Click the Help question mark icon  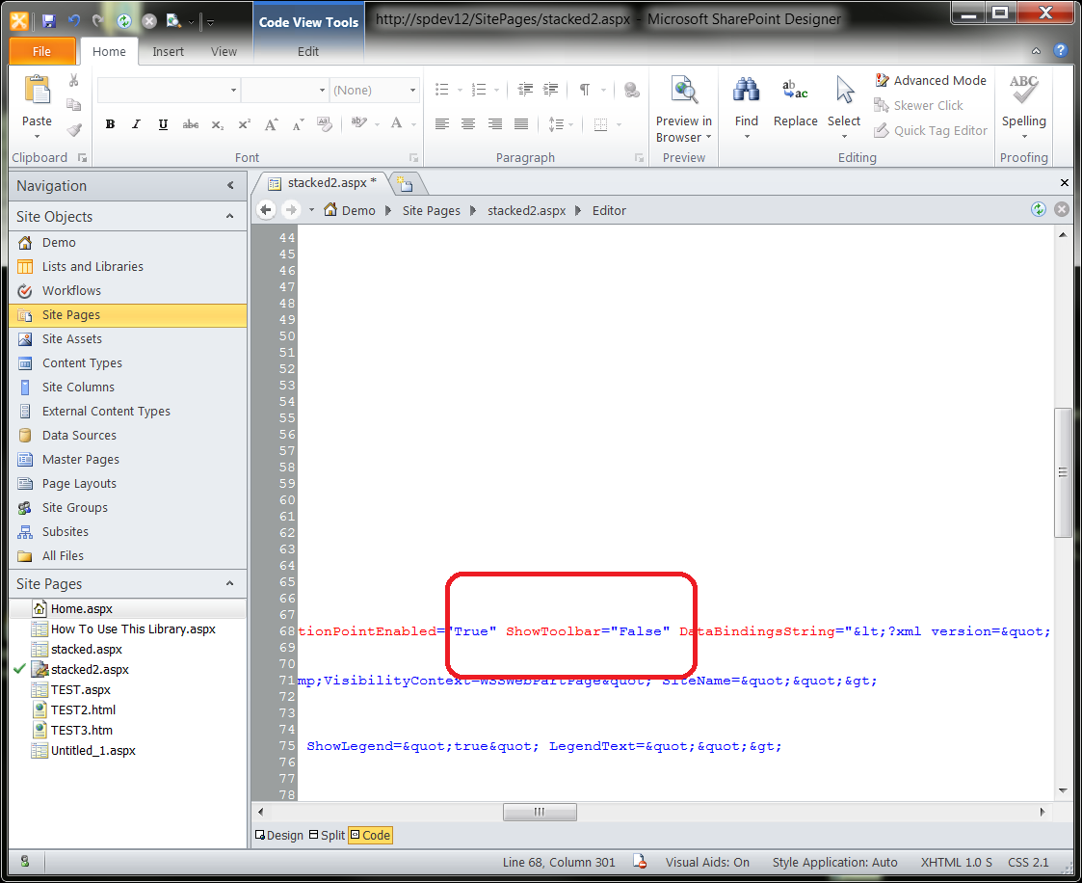1061,50
